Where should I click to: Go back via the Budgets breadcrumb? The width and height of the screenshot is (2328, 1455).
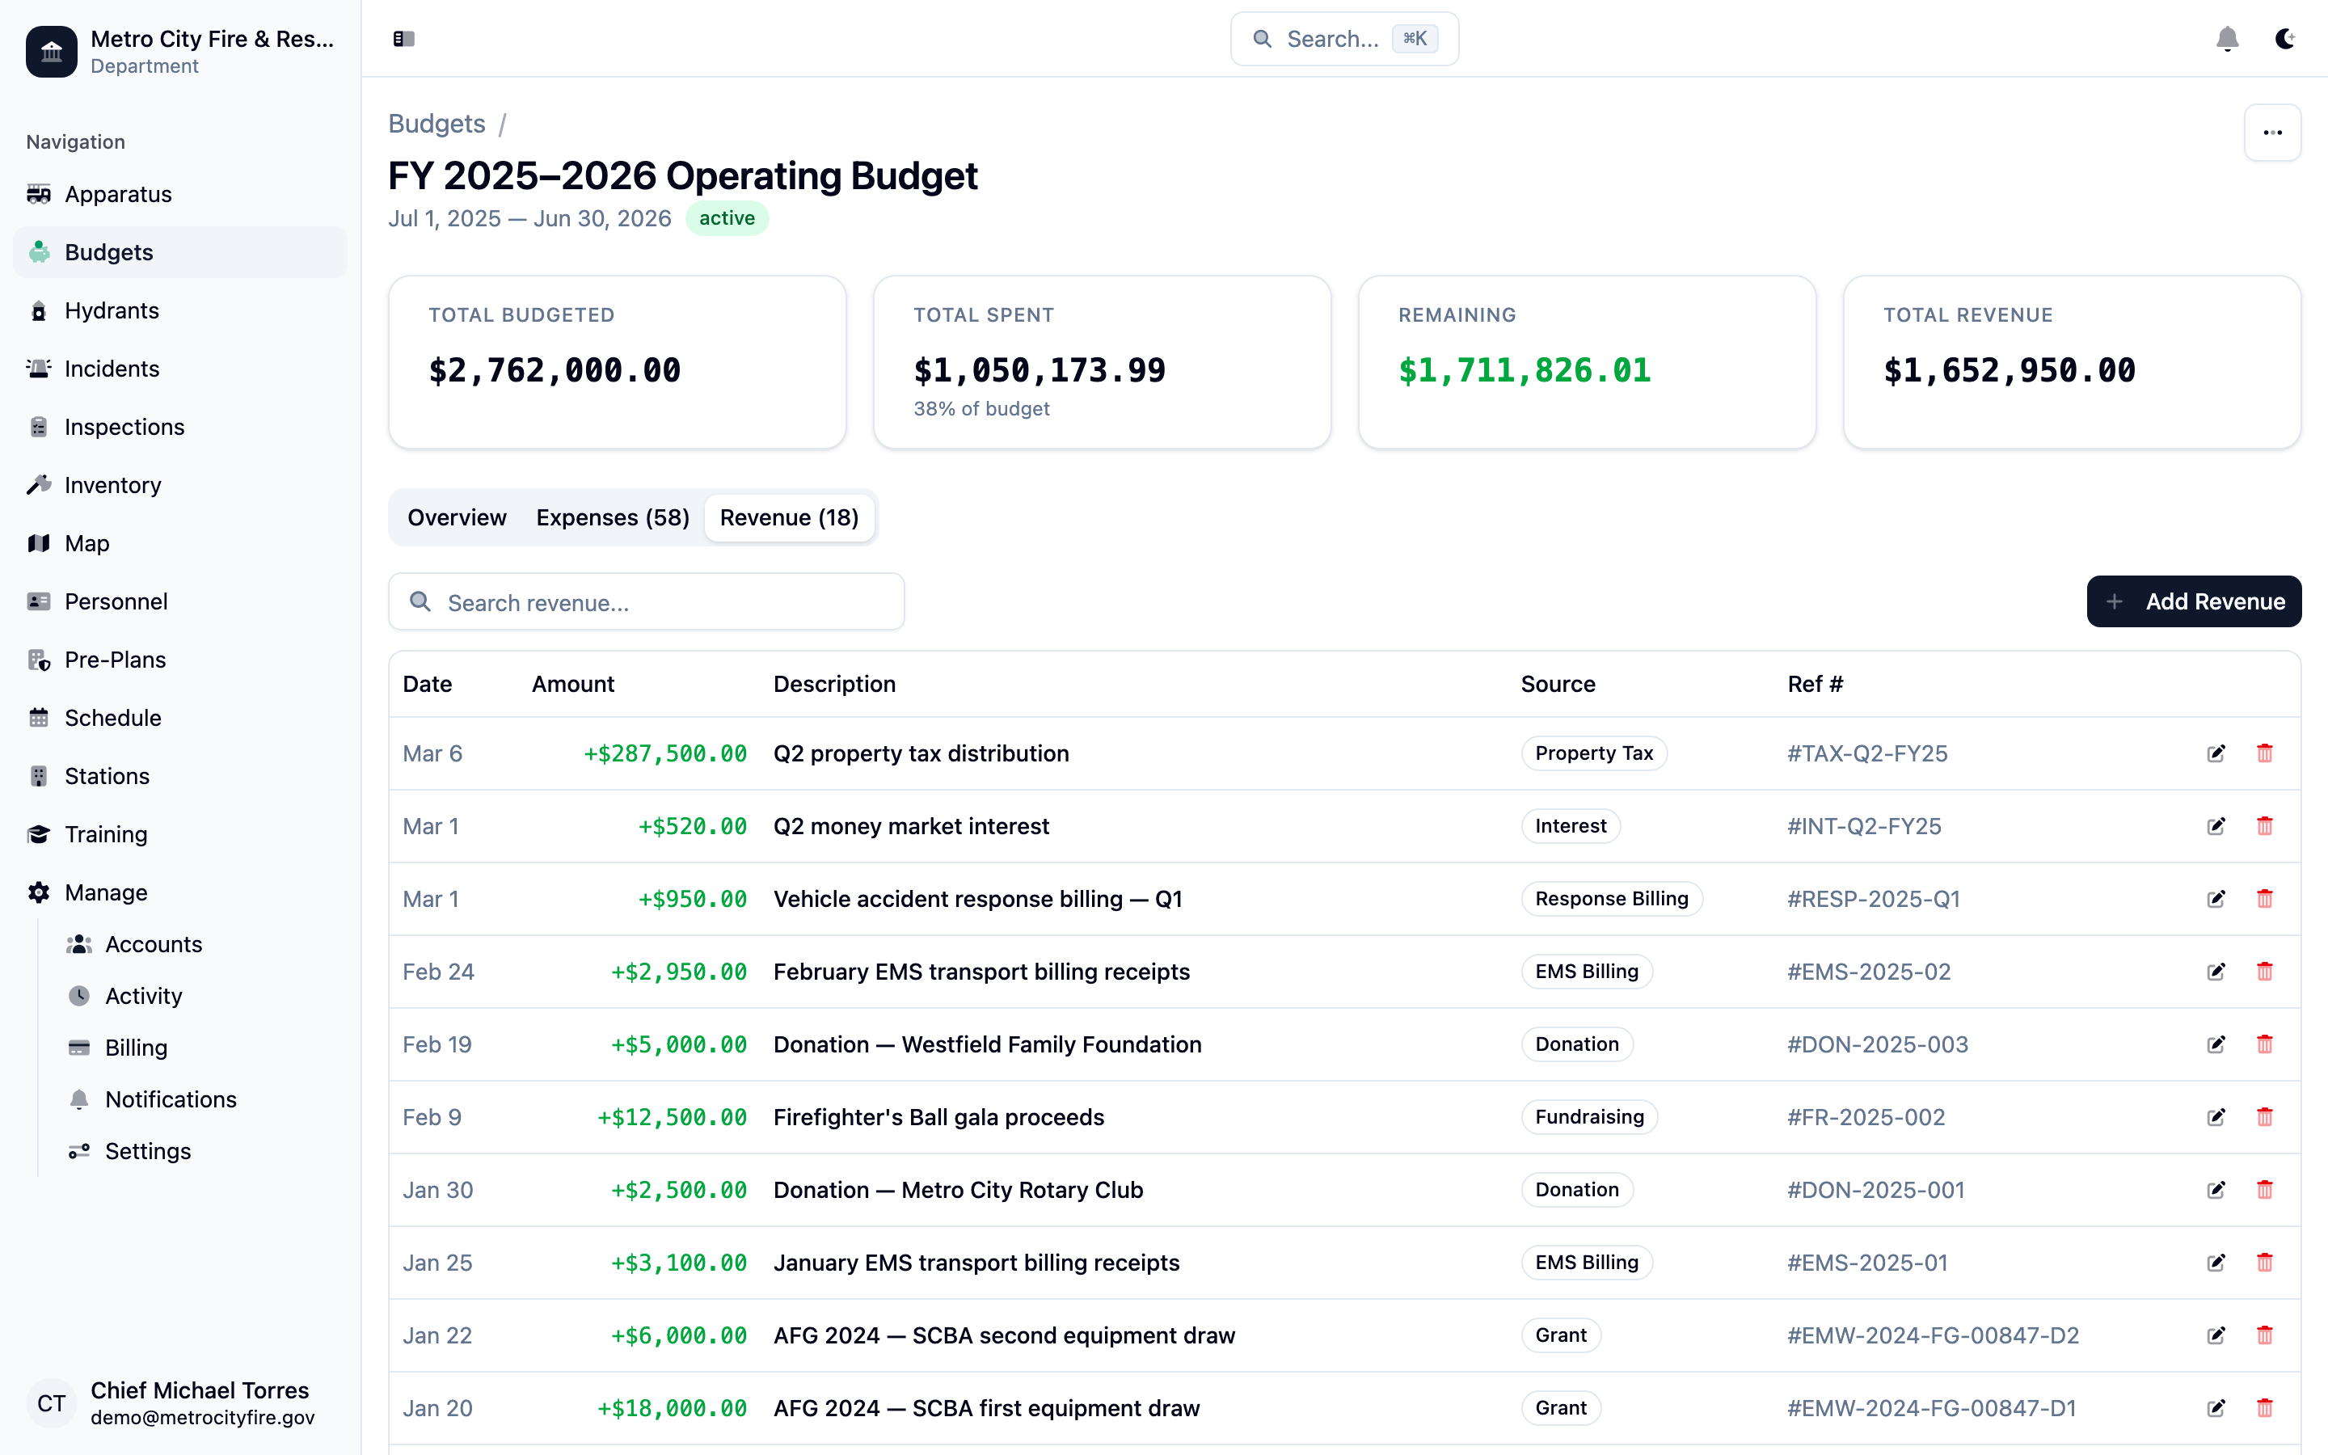pyautogui.click(x=436, y=123)
